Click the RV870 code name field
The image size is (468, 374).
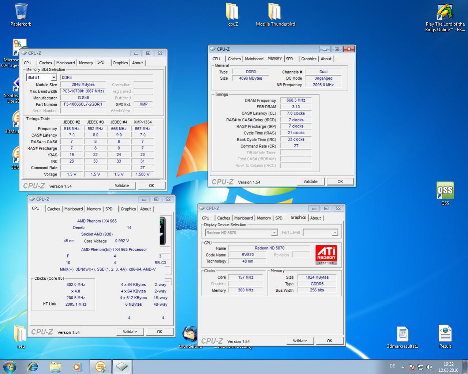247,254
